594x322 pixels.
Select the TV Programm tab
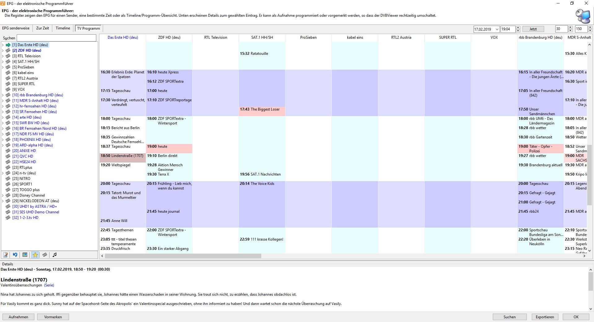pyautogui.click(x=89, y=28)
